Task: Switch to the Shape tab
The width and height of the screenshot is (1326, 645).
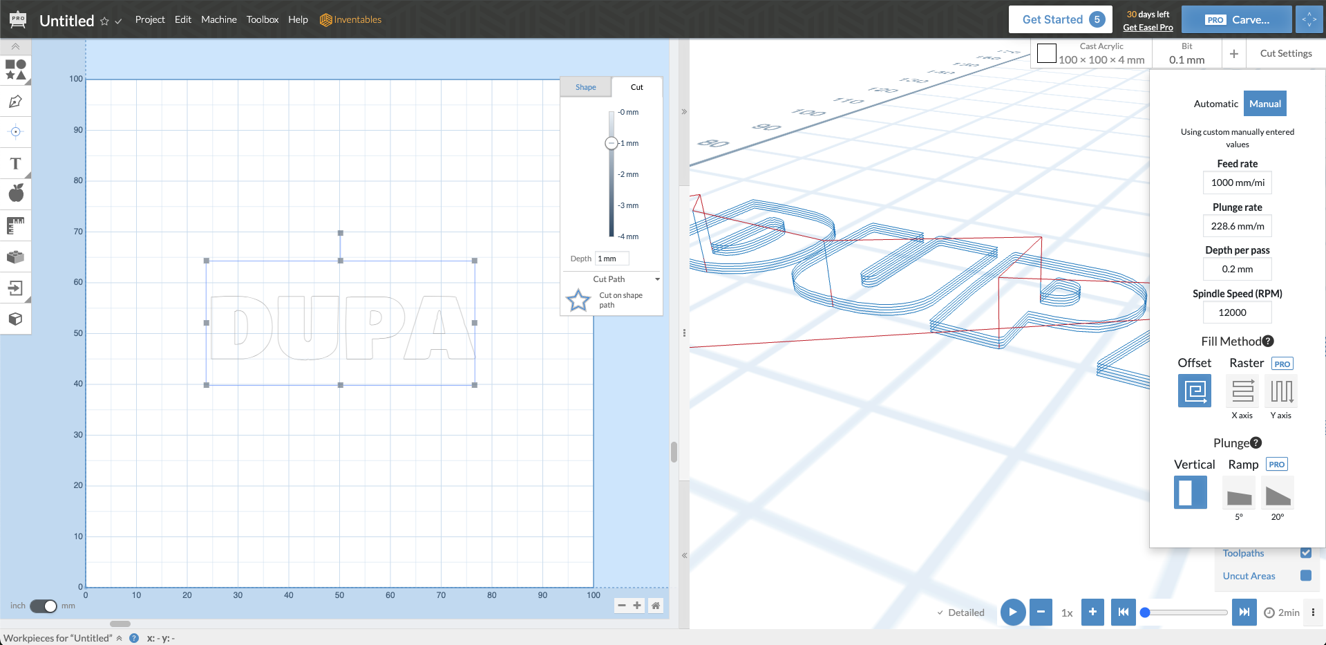Action: click(x=585, y=87)
